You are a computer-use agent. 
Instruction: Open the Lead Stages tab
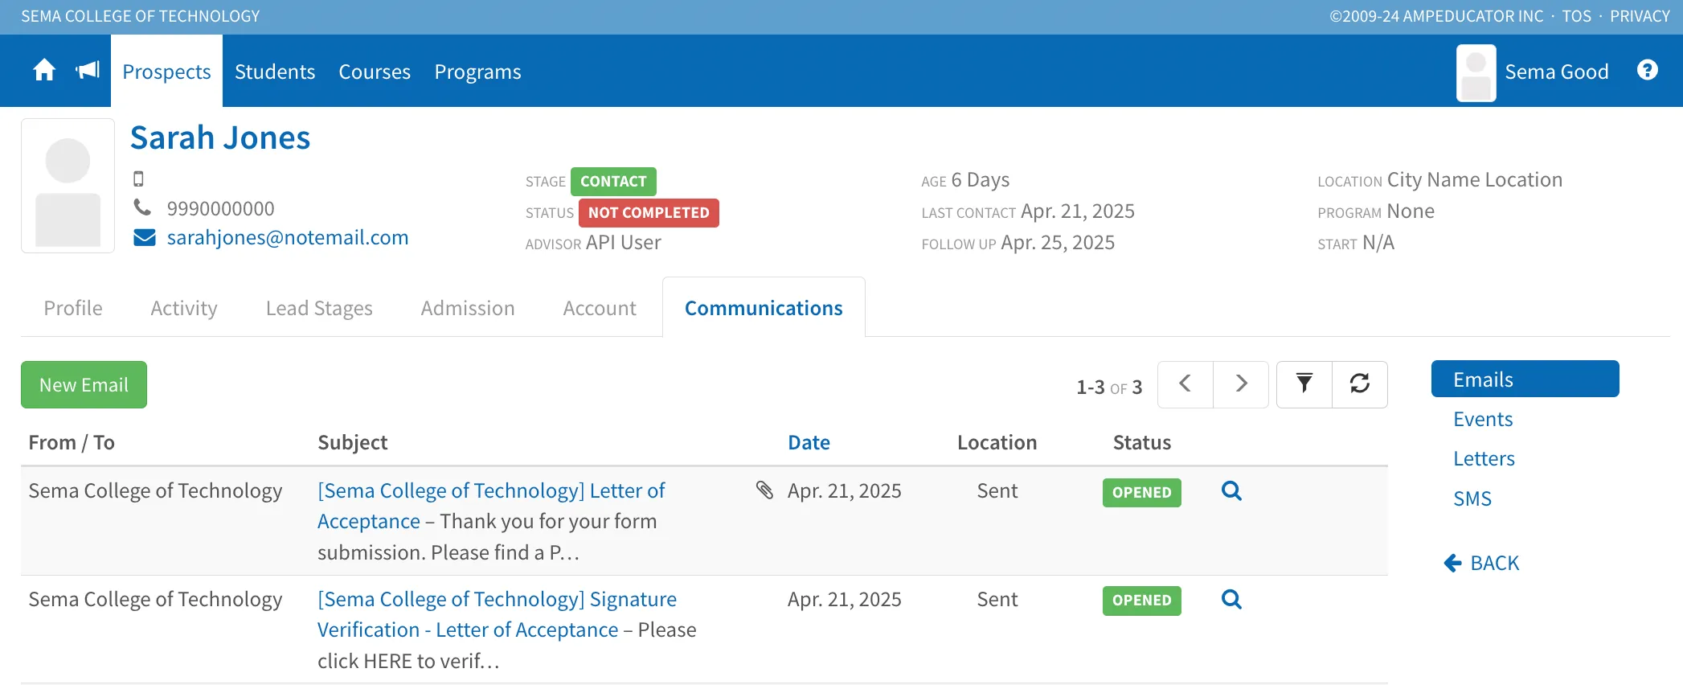(319, 308)
